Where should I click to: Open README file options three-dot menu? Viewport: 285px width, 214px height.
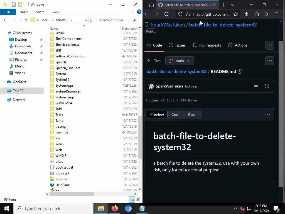(267, 115)
